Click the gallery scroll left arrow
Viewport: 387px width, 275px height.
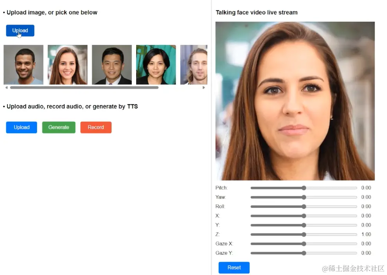[6, 87]
